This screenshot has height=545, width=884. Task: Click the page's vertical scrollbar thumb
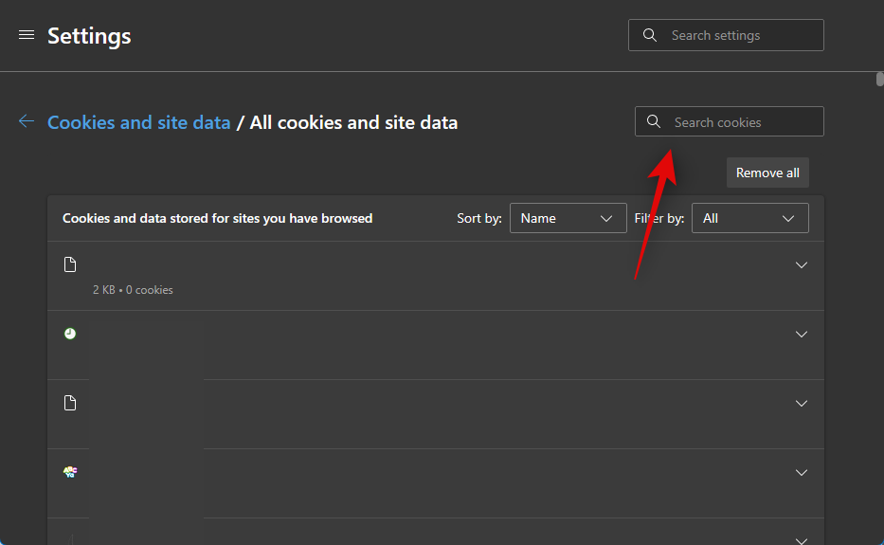tap(880, 80)
